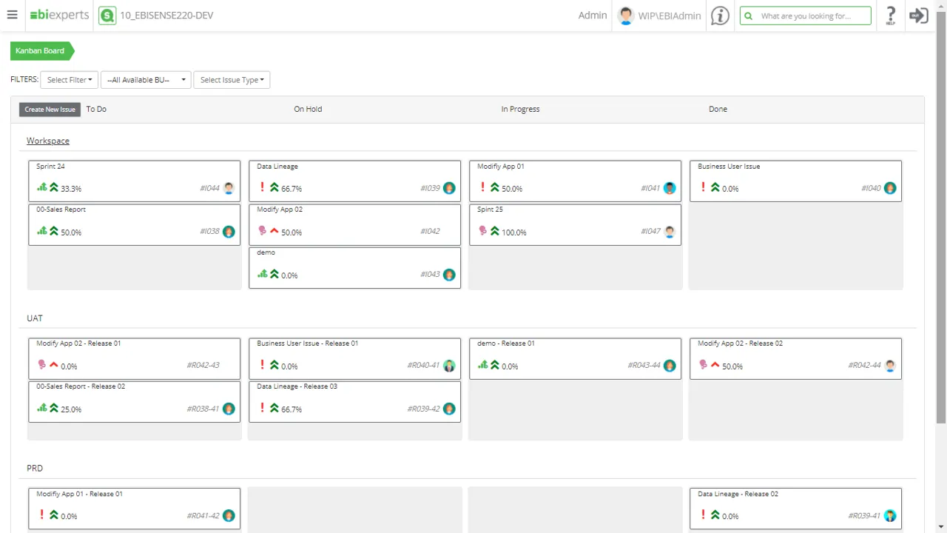Image resolution: width=947 pixels, height=533 pixels.
Task: Click the Admin menu item in header
Action: 593,16
